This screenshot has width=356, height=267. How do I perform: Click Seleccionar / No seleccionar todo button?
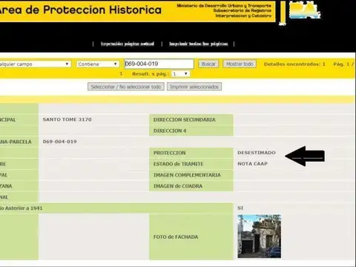[126, 87]
